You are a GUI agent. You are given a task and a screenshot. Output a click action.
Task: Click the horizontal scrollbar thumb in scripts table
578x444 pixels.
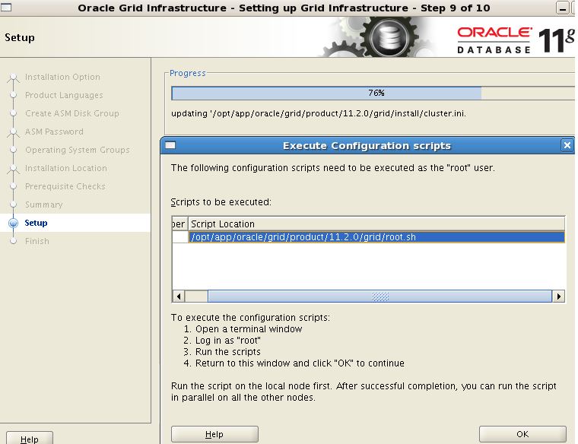380,297
